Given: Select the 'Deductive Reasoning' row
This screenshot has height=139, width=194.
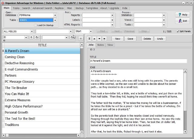Looking at the screenshot, I should [x=42, y=63].
